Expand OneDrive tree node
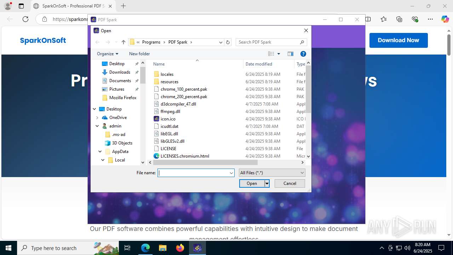The width and height of the screenshot is (453, 255). pyautogui.click(x=97, y=118)
